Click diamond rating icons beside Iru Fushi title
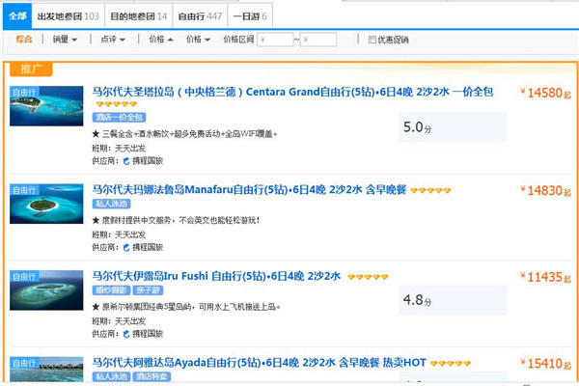Viewport: 579px width, 386px height. [367, 278]
